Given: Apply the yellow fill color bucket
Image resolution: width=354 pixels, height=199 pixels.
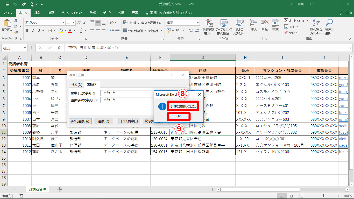Looking at the screenshot, I should (x=61, y=31).
